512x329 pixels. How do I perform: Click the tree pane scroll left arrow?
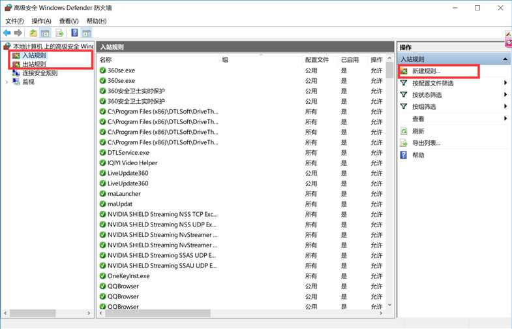5,313
